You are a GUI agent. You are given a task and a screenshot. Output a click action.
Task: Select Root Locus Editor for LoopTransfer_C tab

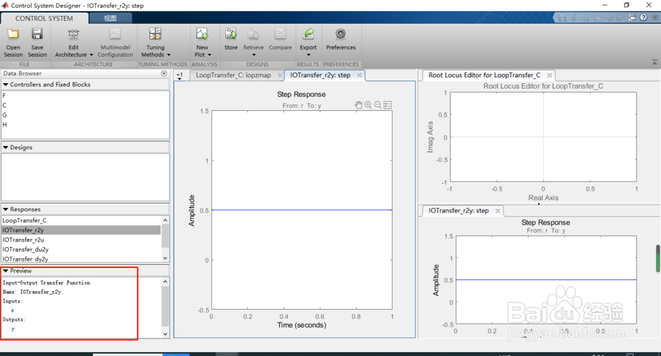coord(485,75)
